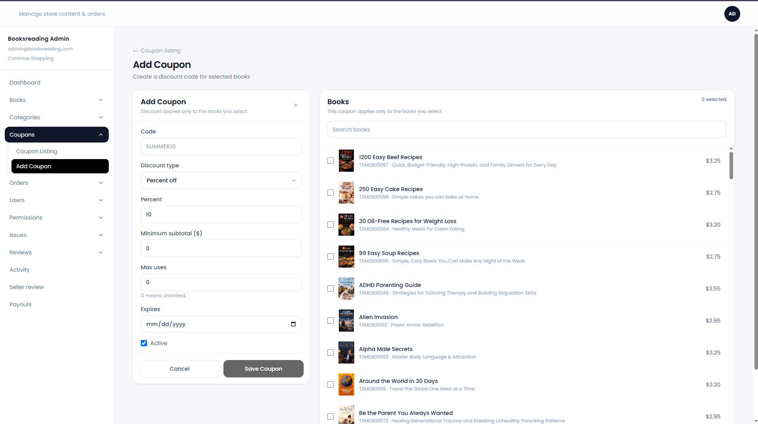The height and width of the screenshot is (424, 758).
Task: Open the 1200 Easy Beef Recipes cover thumbnail
Action: click(x=346, y=161)
